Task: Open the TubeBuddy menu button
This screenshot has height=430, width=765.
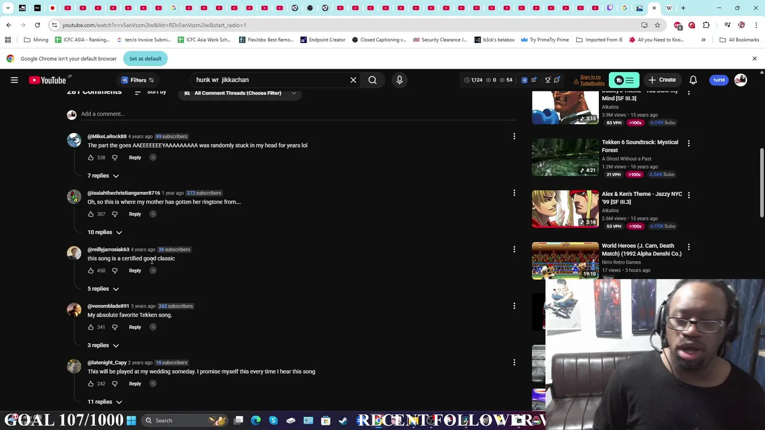Action: 624,80
